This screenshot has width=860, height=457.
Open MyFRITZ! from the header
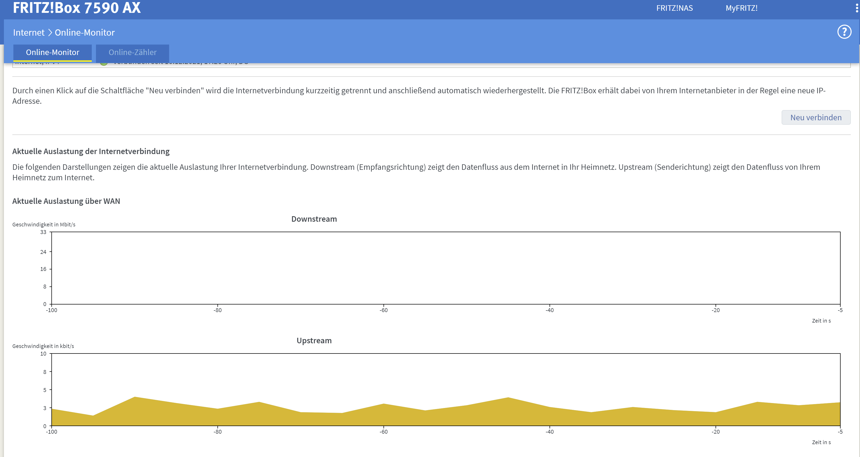coord(741,8)
